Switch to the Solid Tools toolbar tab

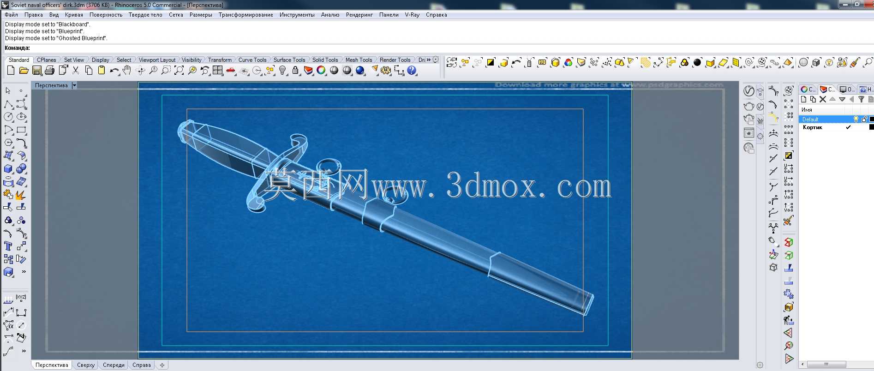point(325,60)
